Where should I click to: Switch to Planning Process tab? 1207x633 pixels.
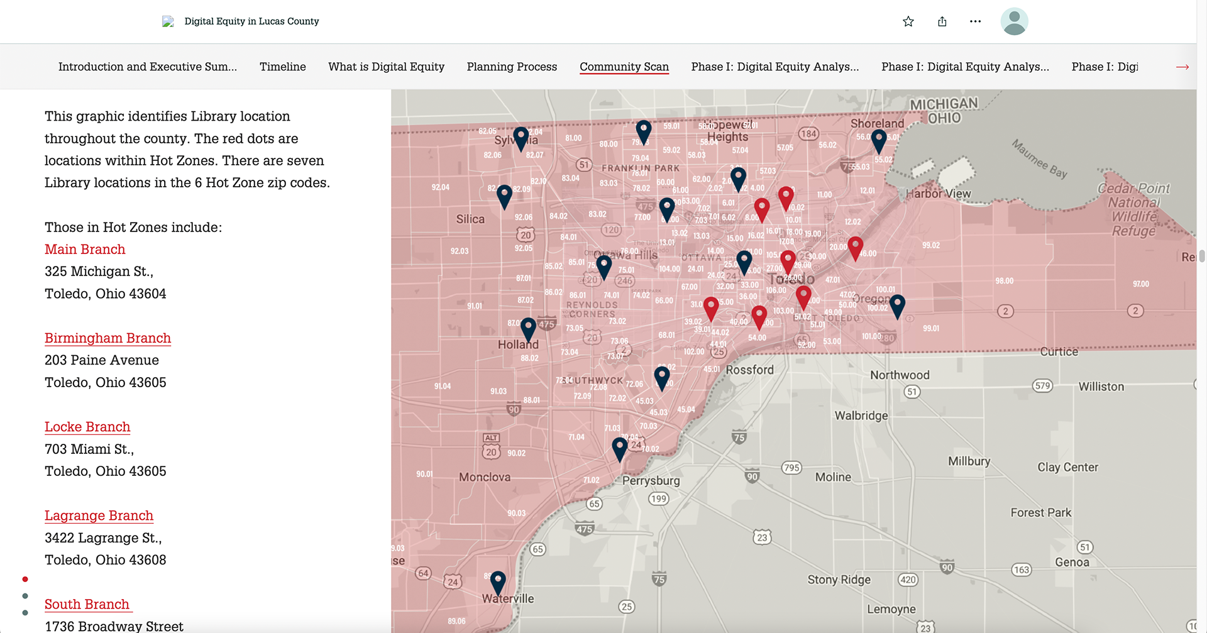(x=512, y=67)
